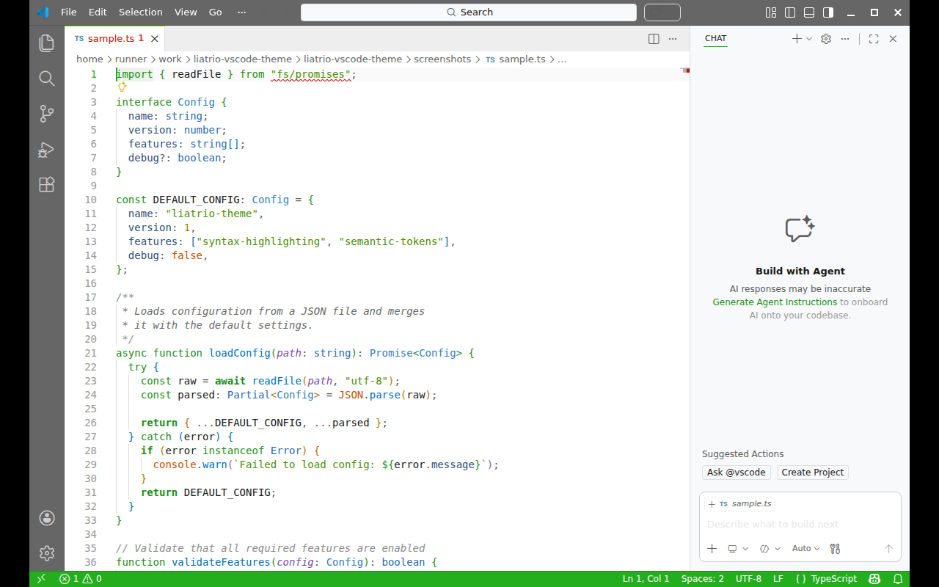Click the Create Project suggested action
Viewport: 939px width, 587px height.
coord(812,472)
